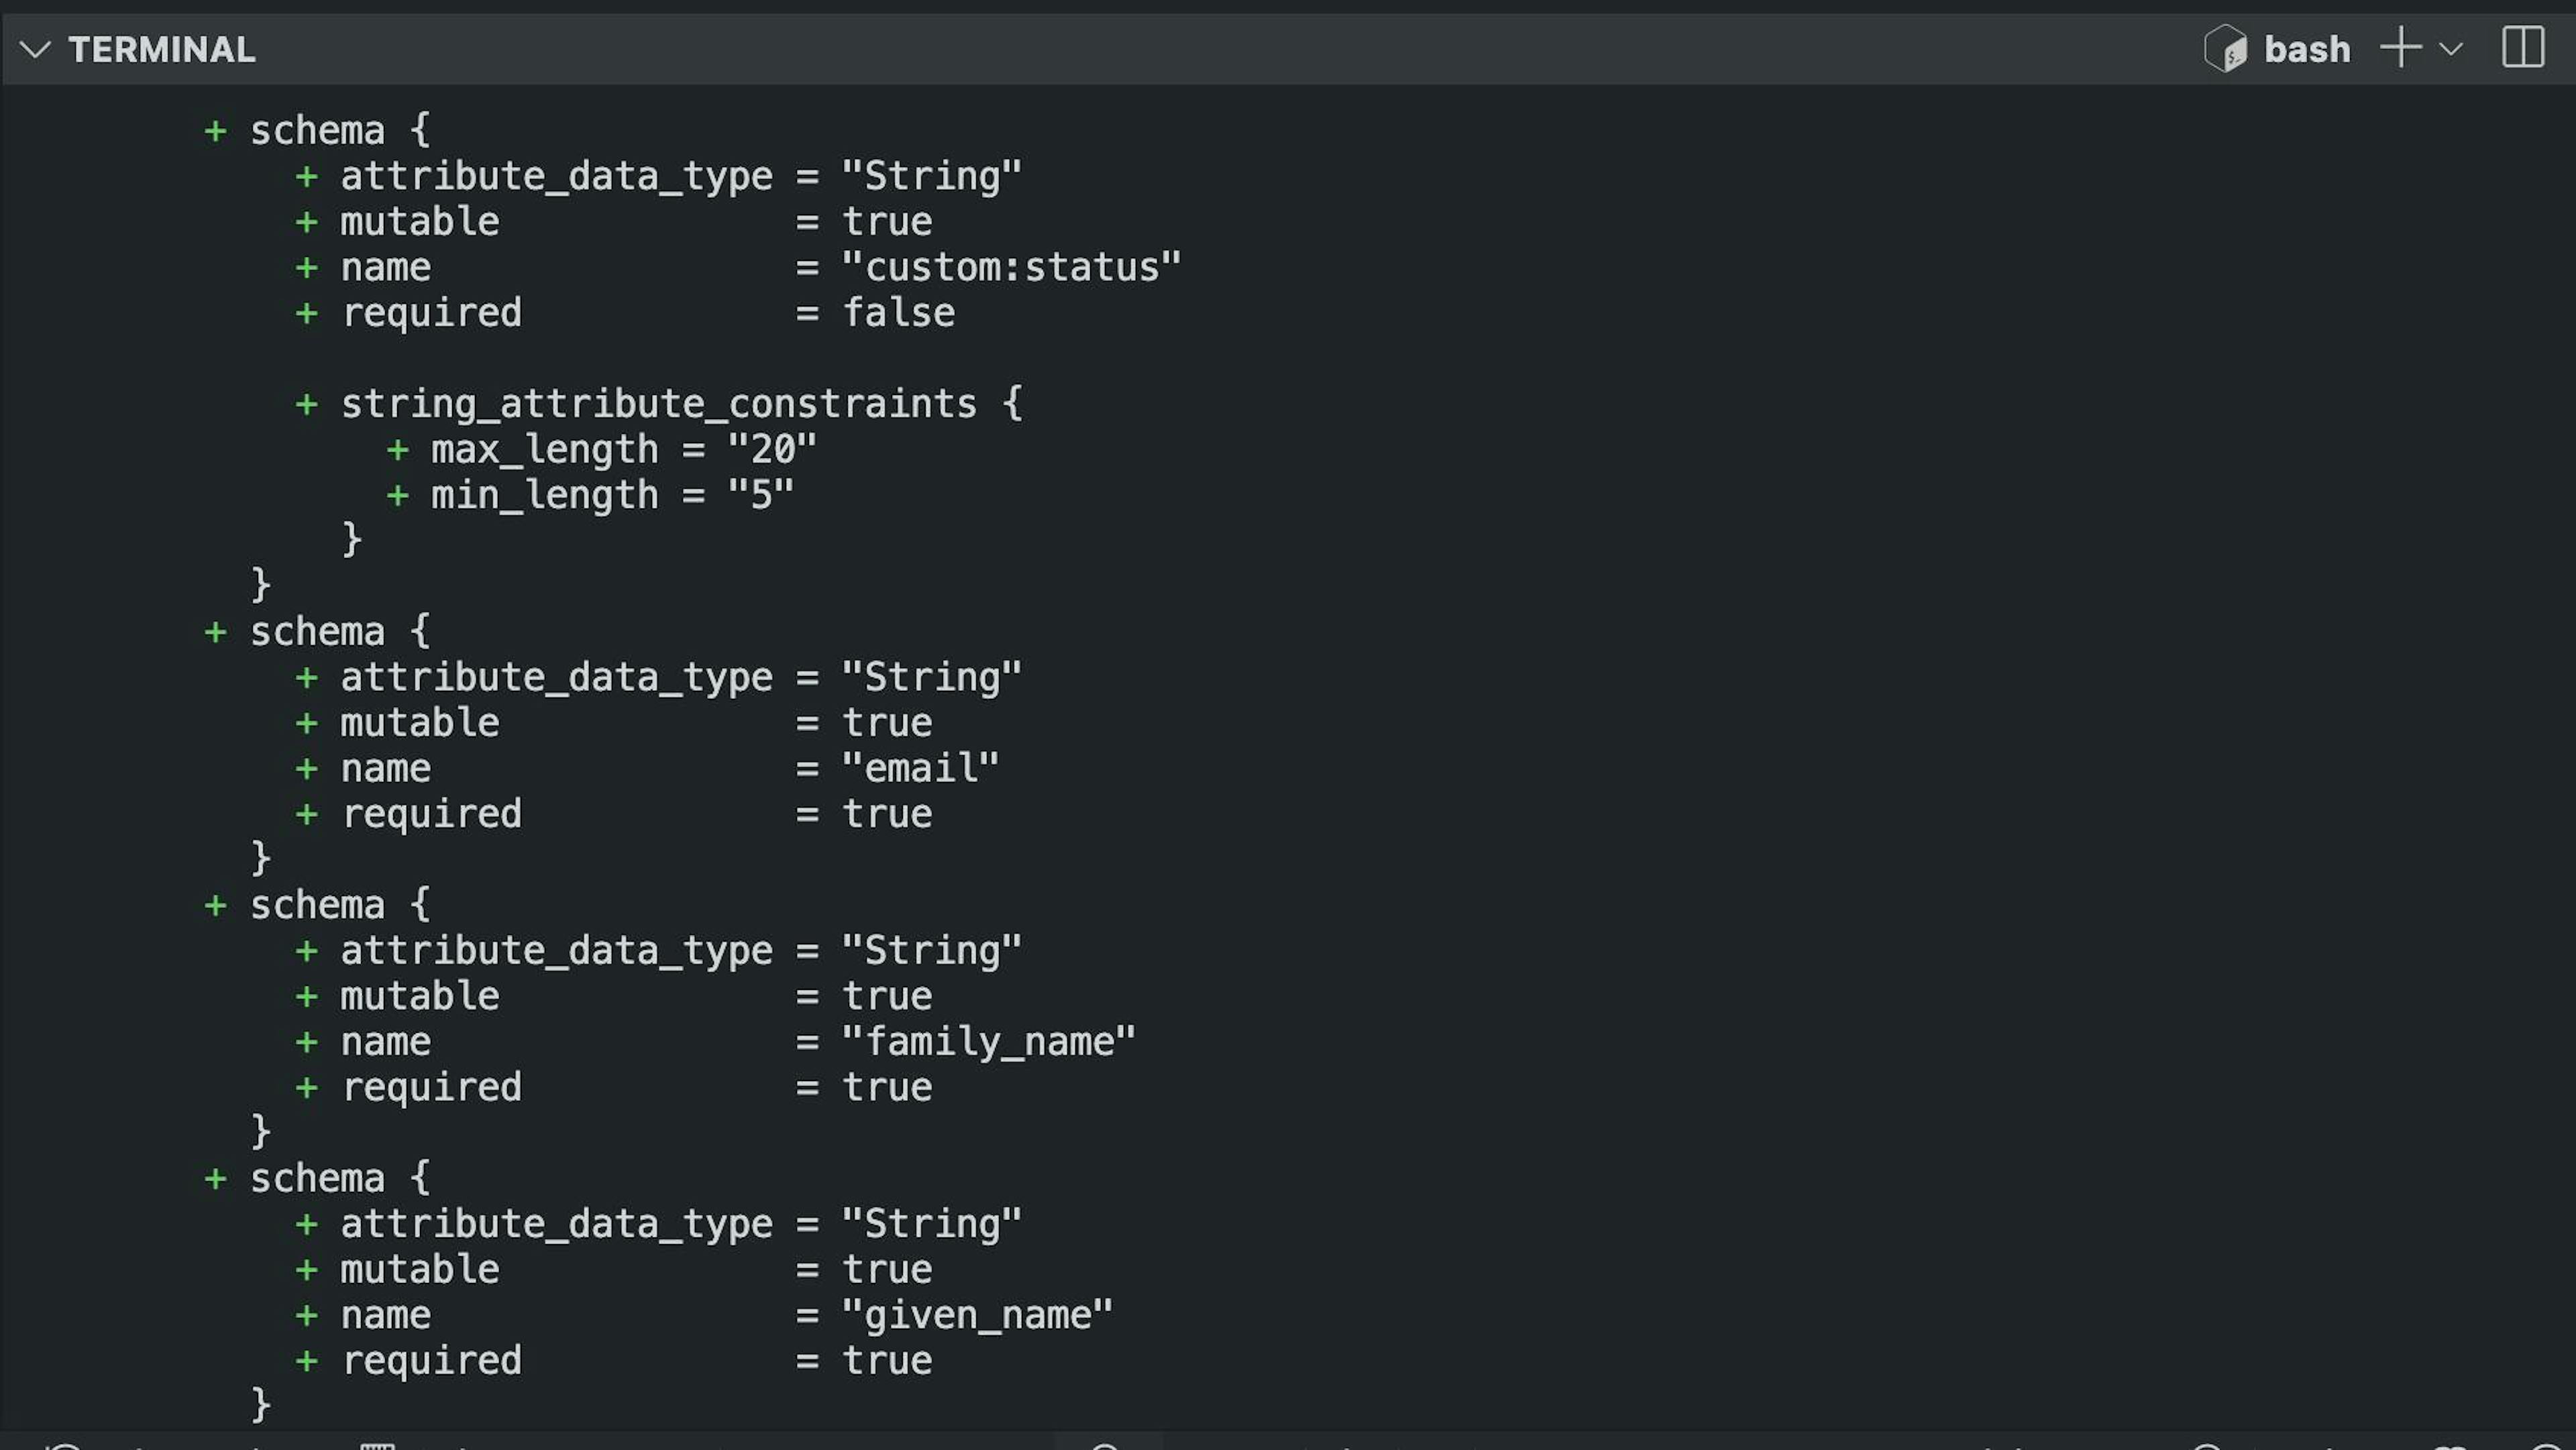
Task: Click the "given_name" name value
Action: [976, 1315]
